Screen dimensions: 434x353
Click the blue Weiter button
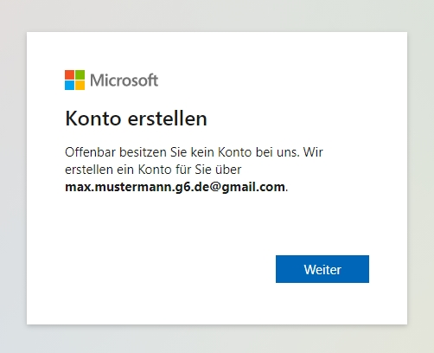[322, 269]
